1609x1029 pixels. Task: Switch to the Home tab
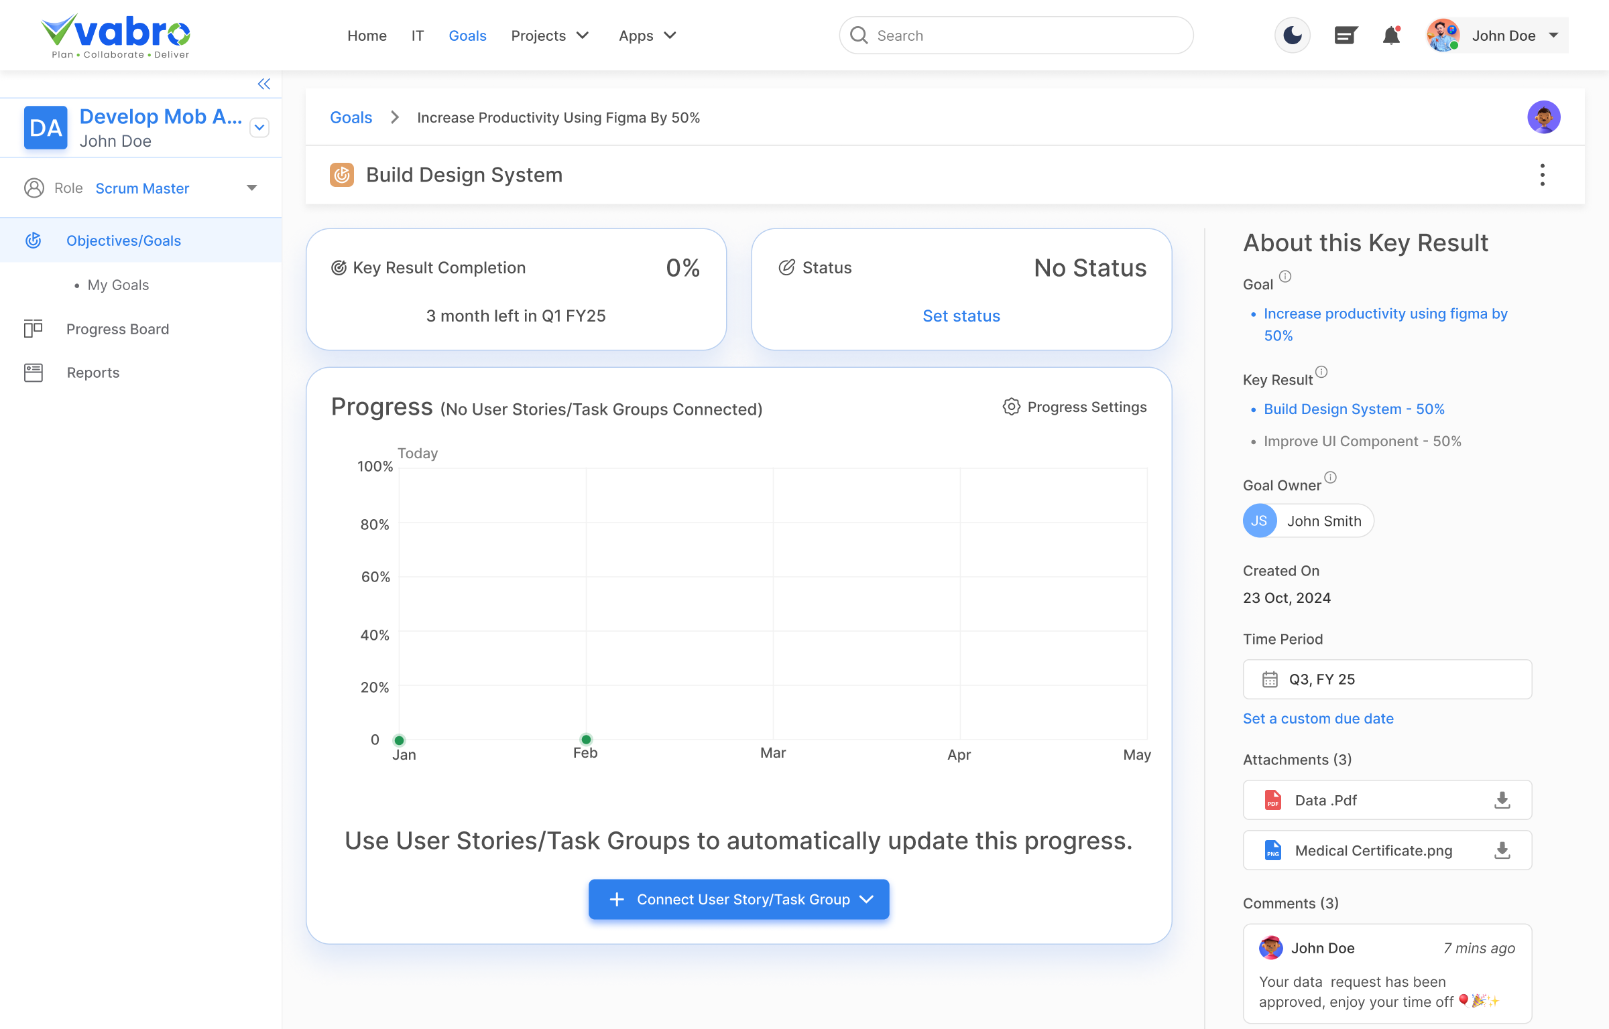click(367, 36)
